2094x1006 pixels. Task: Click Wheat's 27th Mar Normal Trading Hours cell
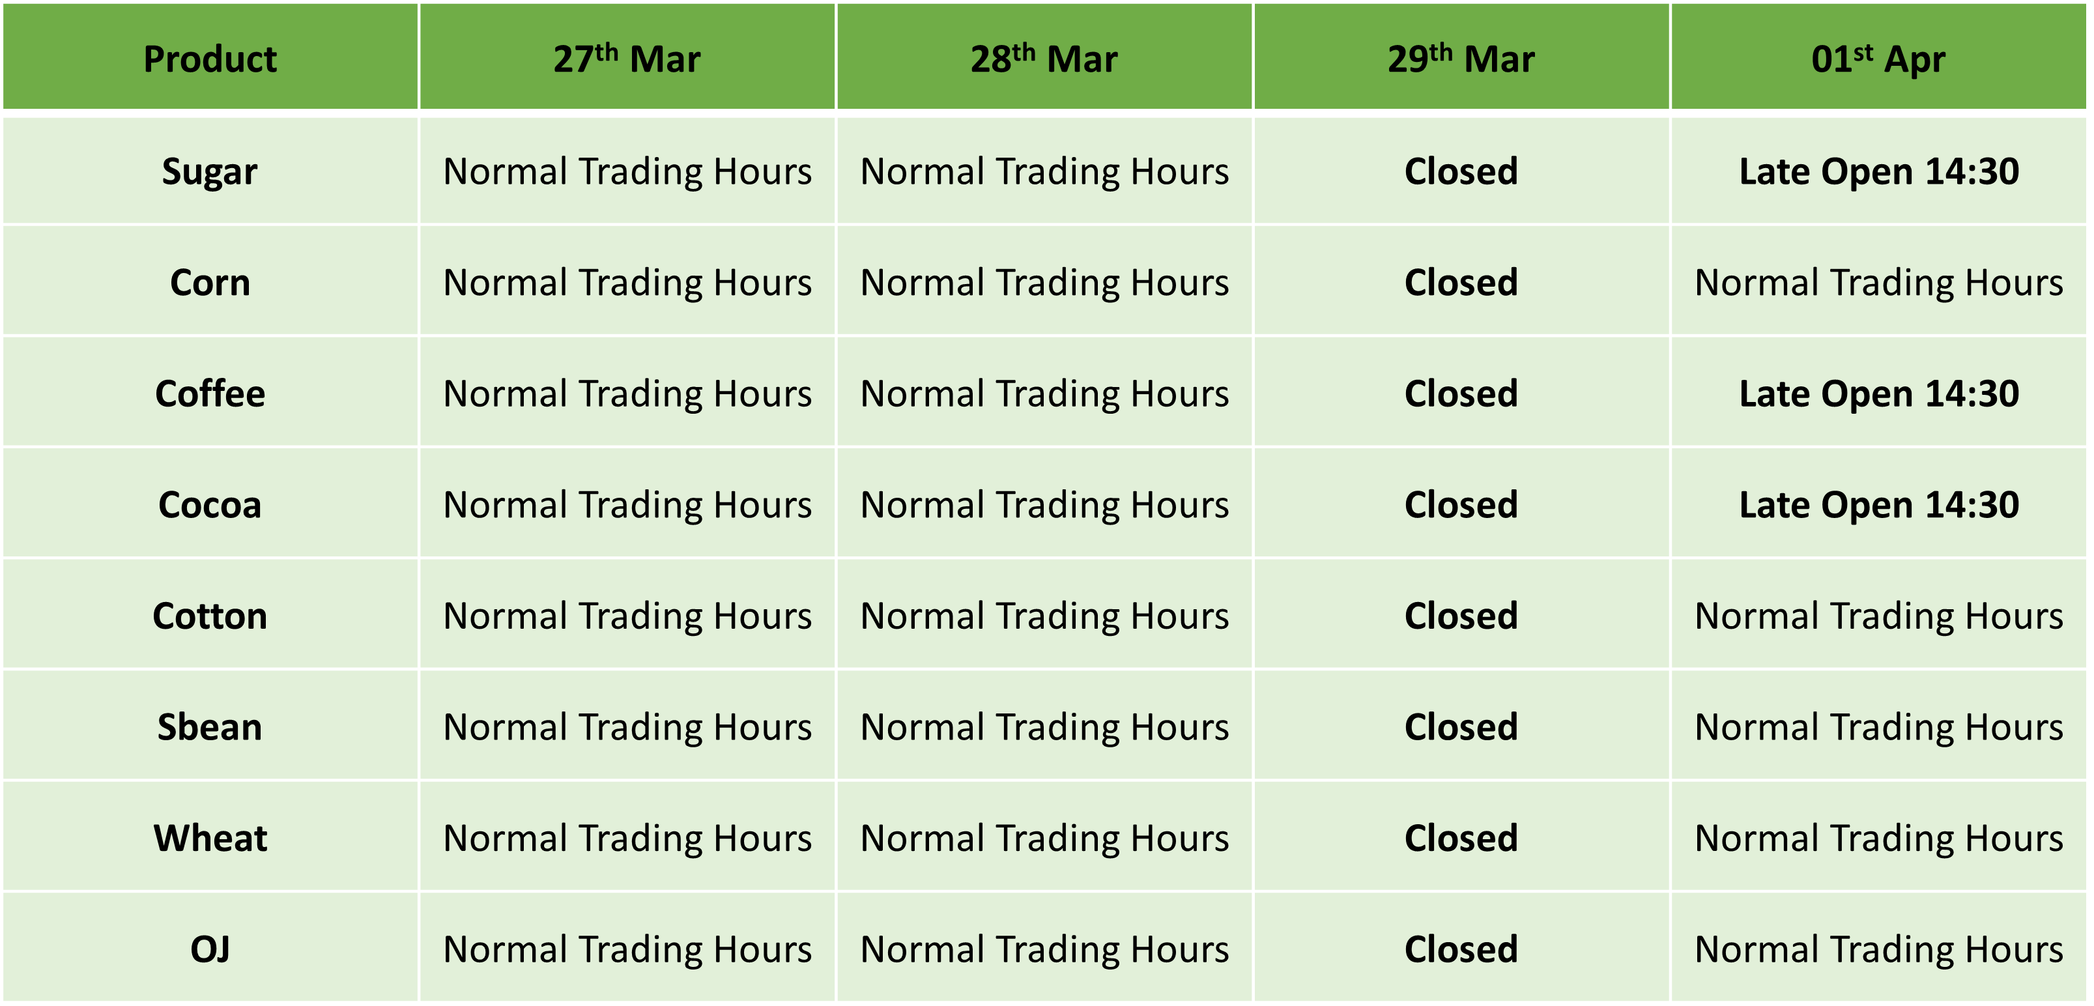pos(627,837)
